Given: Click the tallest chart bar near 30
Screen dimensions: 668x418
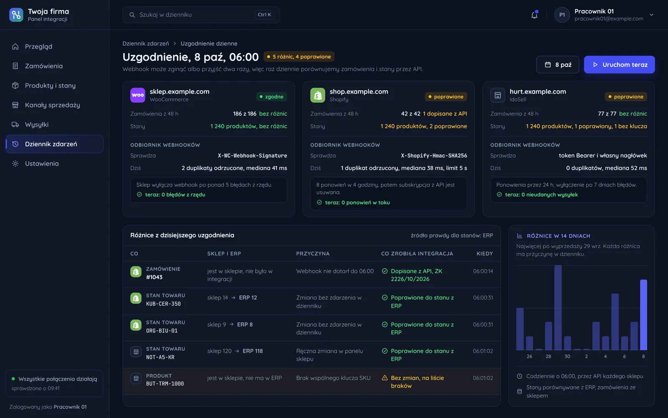Looking at the screenshot, I should (558, 308).
